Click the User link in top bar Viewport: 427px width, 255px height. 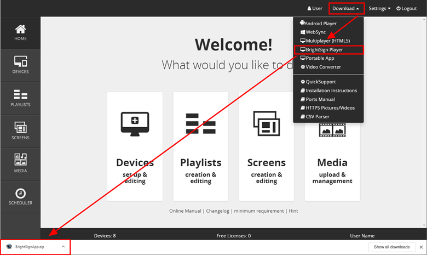(x=315, y=8)
